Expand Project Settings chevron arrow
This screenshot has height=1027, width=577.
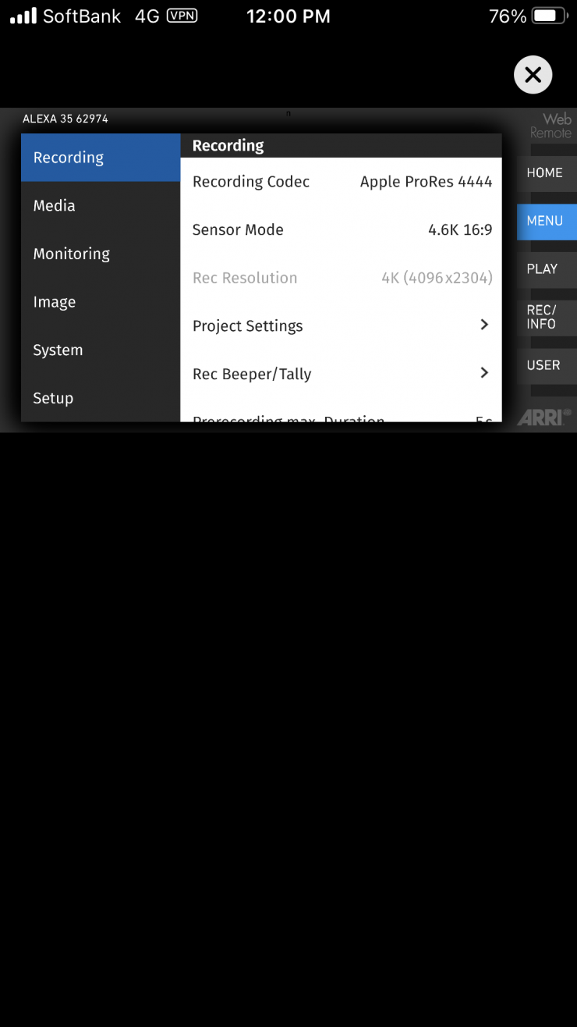tap(484, 325)
